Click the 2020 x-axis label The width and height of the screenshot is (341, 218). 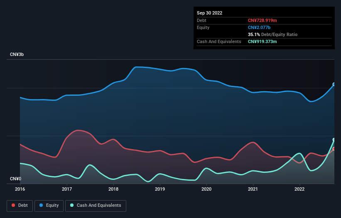(206, 189)
